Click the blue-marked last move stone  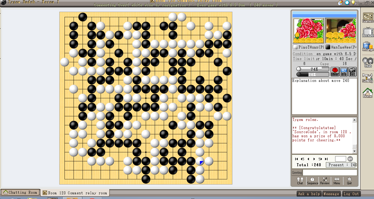(x=200, y=161)
